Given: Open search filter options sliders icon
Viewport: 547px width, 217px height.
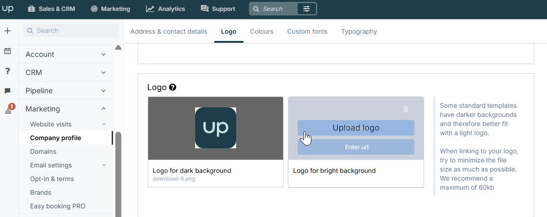Looking at the screenshot, I should (x=307, y=9).
